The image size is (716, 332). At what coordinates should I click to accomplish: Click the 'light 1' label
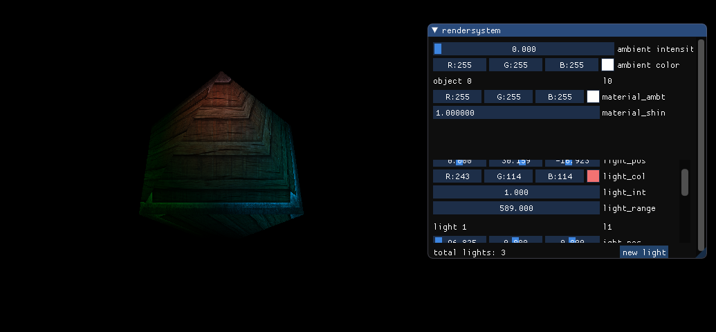pyautogui.click(x=450, y=227)
